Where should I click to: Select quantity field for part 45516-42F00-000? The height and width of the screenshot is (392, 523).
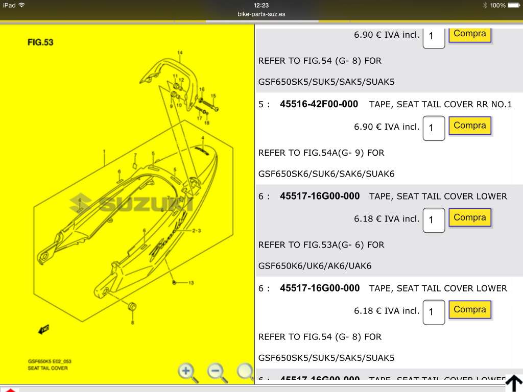(434, 128)
